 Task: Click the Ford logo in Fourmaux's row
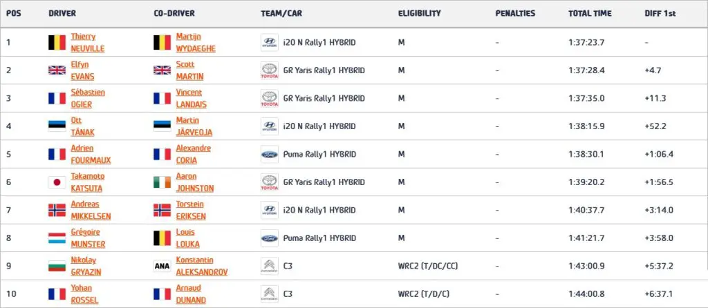(268, 155)
